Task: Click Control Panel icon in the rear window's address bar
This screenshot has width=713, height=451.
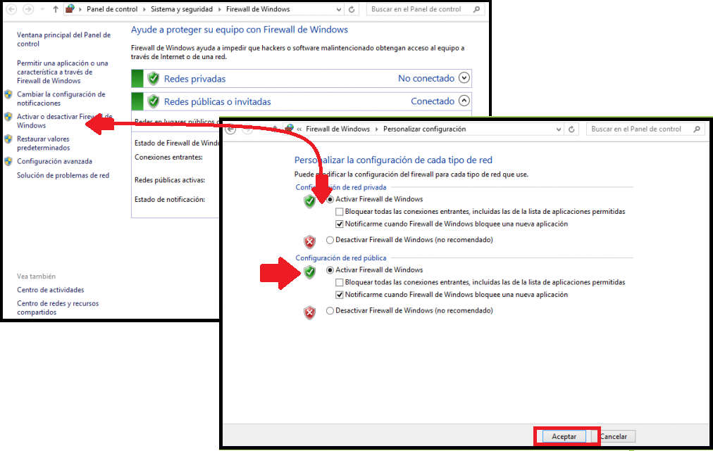Action: (x=70, y=8)
